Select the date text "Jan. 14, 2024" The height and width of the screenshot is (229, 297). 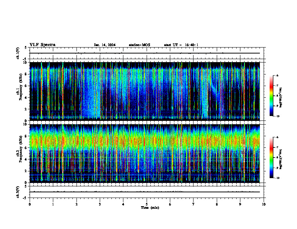click(x=105, y=45)
